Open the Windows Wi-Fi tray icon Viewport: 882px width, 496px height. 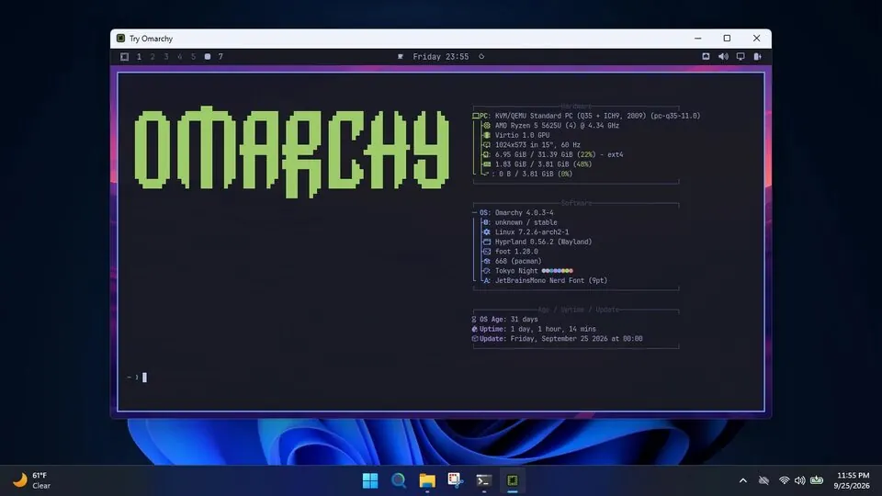[784, 480]
